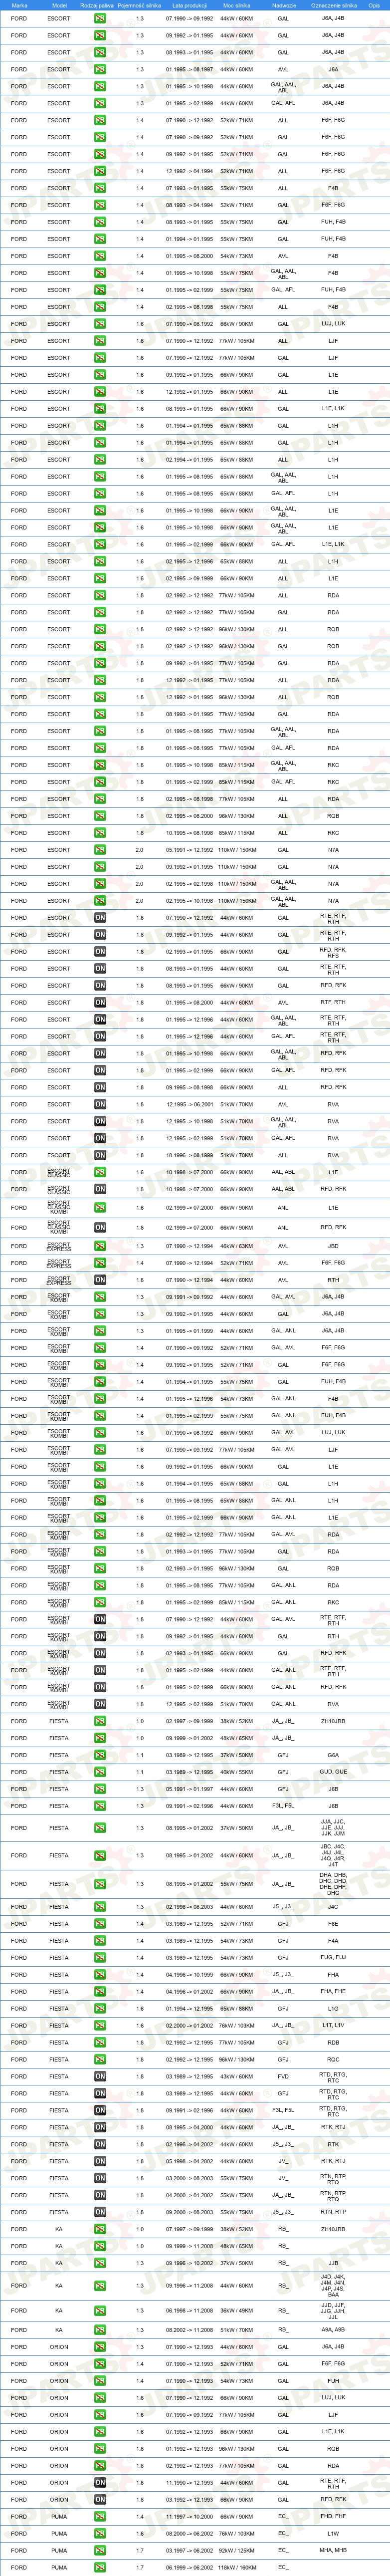390x2576 pixels.
Task: Click petrol icon in Orion FUH row
Action: coord(100,2381)
